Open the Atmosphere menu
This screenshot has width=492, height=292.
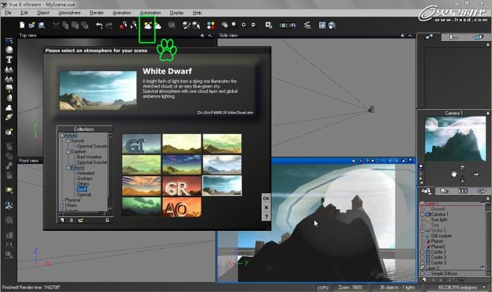pyautogui.click(x=69, y=12)
